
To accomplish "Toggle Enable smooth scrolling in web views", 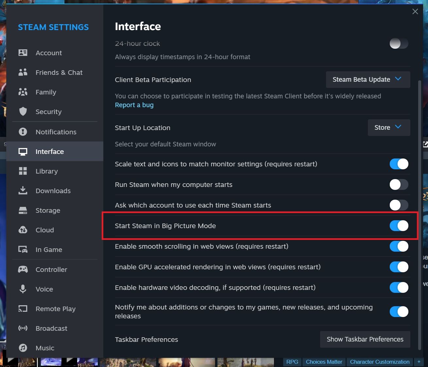I will pos(399,246).
